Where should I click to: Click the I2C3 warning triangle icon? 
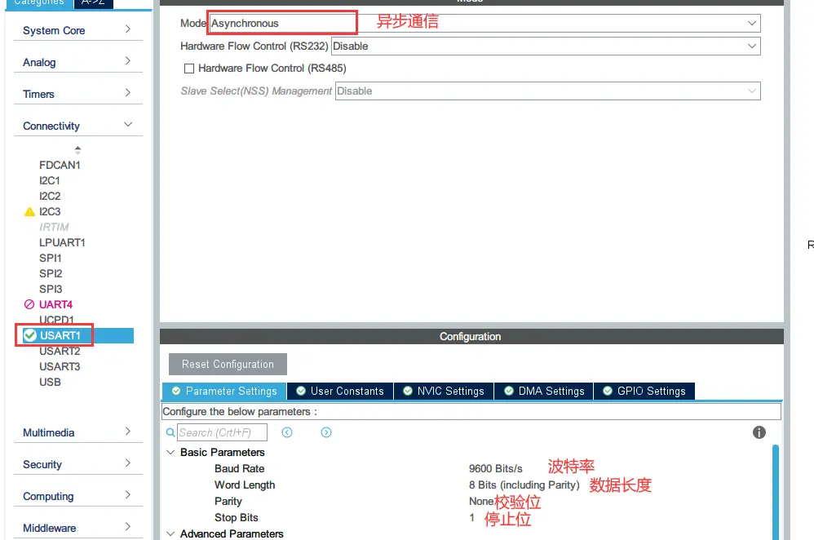[30, 212]
